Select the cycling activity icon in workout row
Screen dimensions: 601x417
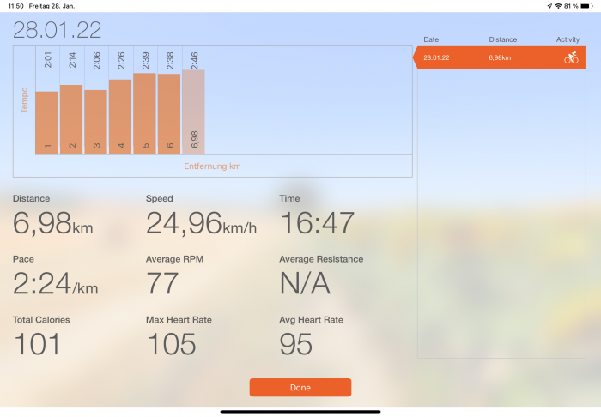click(x=571, y=57)
